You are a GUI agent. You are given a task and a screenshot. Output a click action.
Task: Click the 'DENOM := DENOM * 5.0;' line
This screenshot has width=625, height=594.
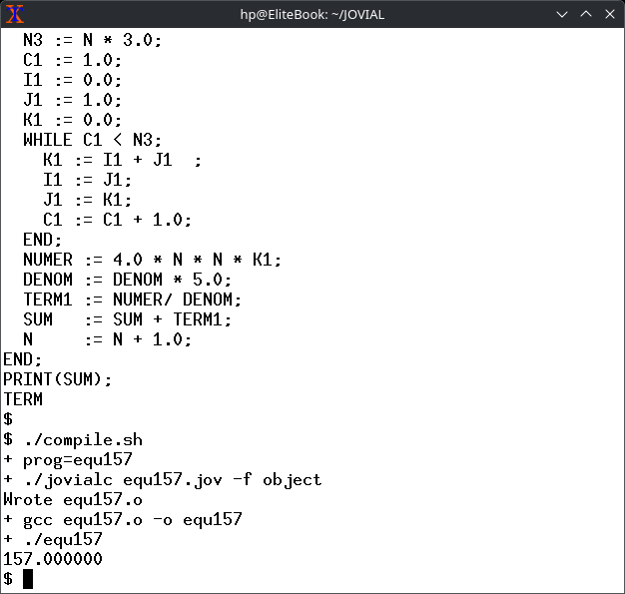(x=127, y=280)
